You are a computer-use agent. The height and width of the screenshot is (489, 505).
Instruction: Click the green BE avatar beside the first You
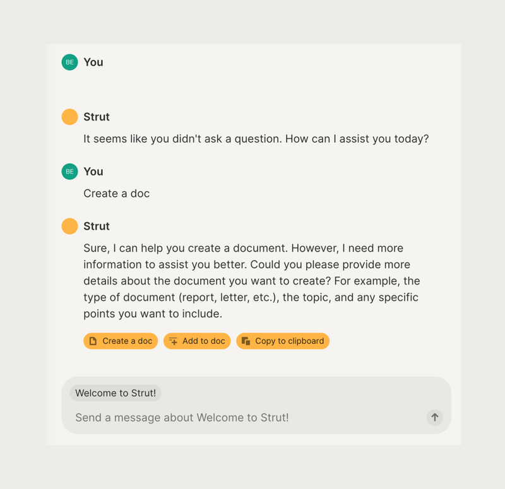point(69,62)
